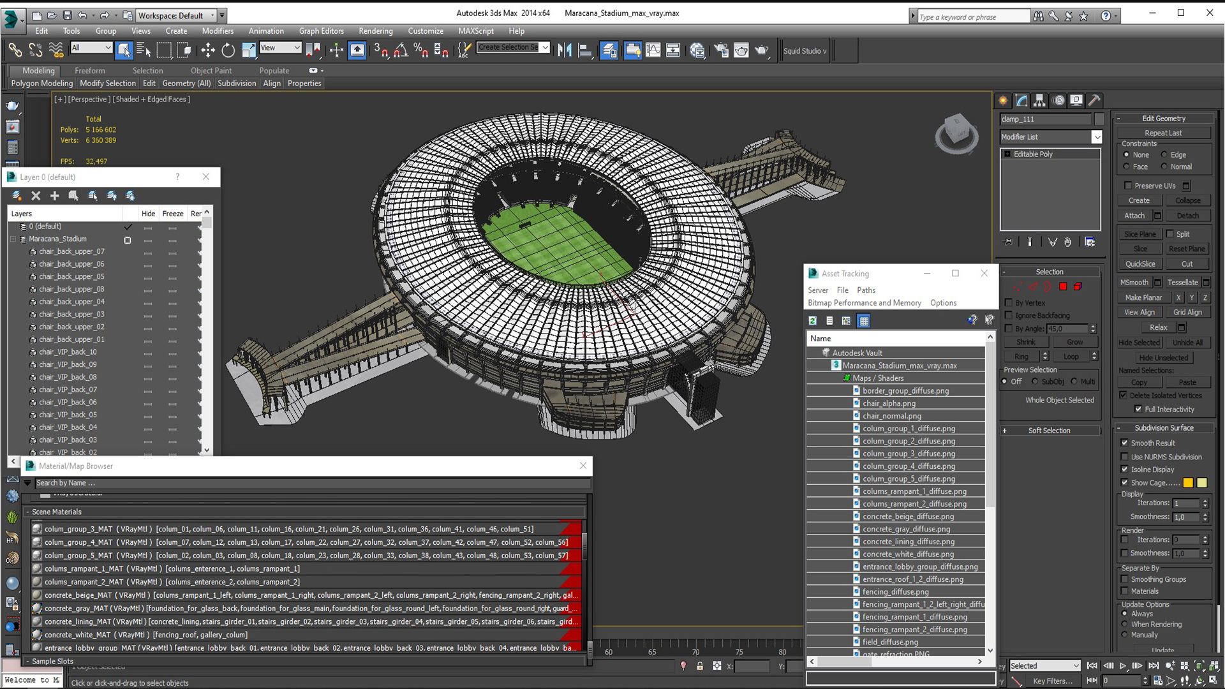Click the Mirror tool icon
This screenshot has width=1225, height=689.
click(x=565, y=50)
